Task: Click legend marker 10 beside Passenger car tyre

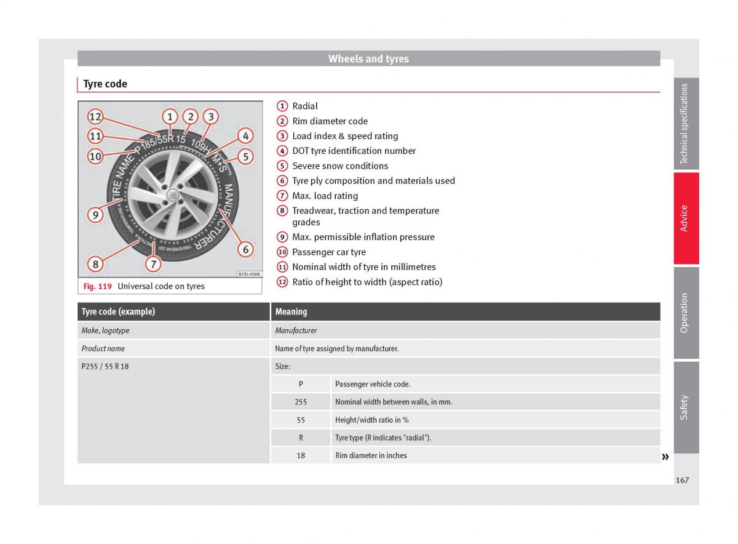Action: 282,252
